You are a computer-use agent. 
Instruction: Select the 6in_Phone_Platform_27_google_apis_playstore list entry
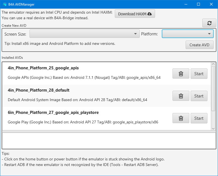pos(84,118)
